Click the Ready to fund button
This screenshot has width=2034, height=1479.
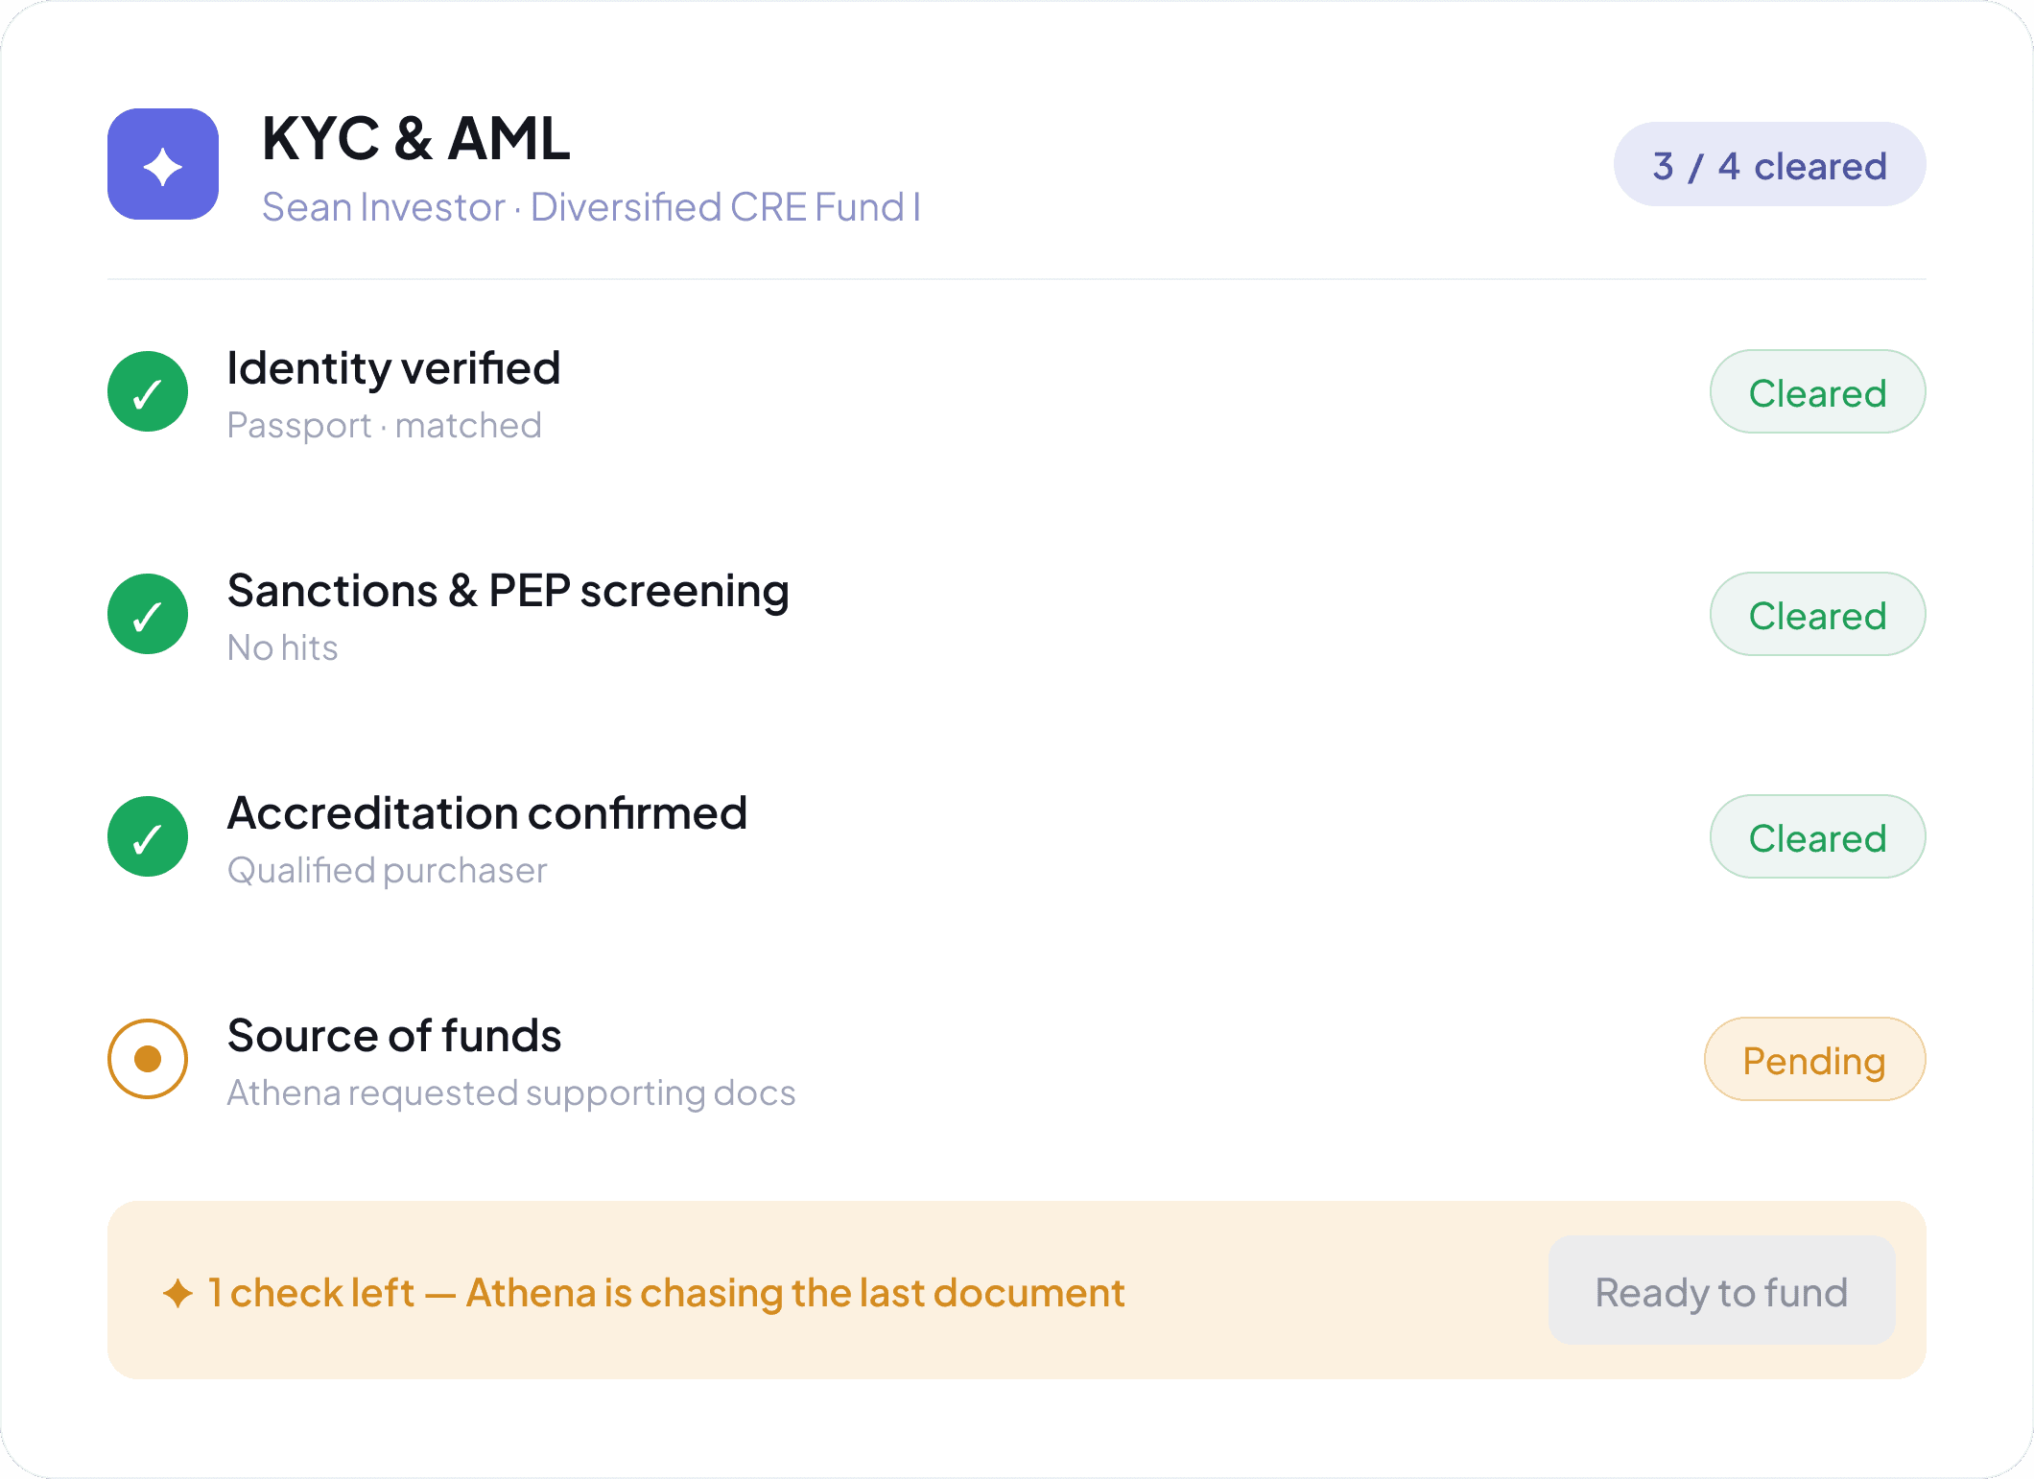point(1721,1290)
